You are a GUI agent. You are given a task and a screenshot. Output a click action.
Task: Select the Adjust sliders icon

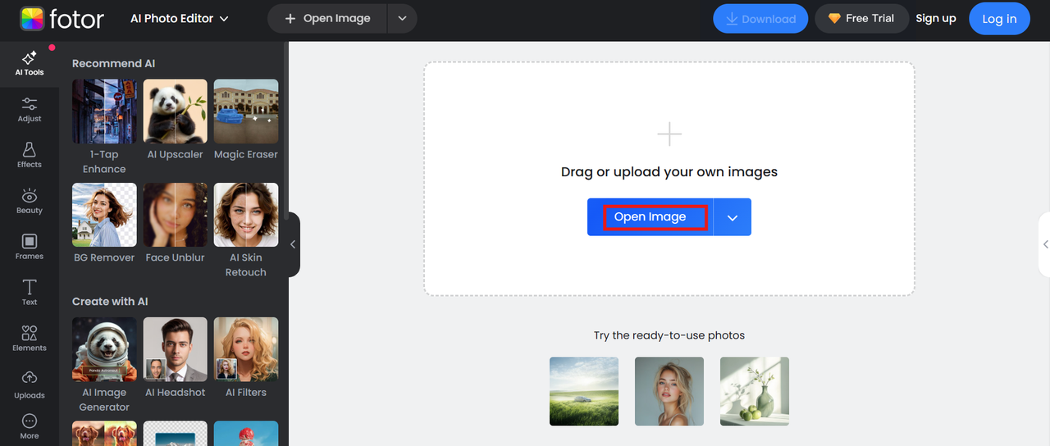30,109
